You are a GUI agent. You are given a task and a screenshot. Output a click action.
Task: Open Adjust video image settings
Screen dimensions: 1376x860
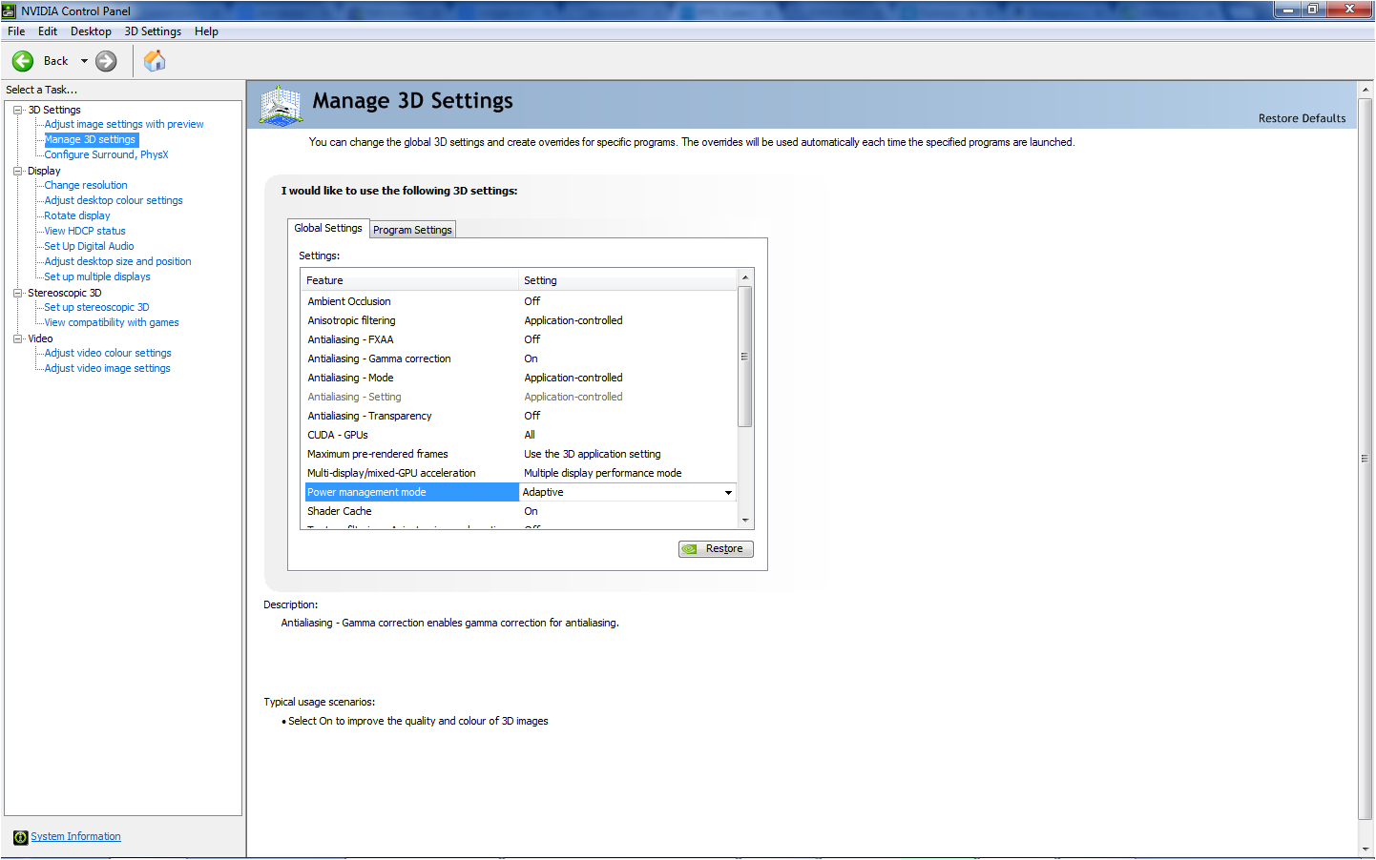[107, 368]
